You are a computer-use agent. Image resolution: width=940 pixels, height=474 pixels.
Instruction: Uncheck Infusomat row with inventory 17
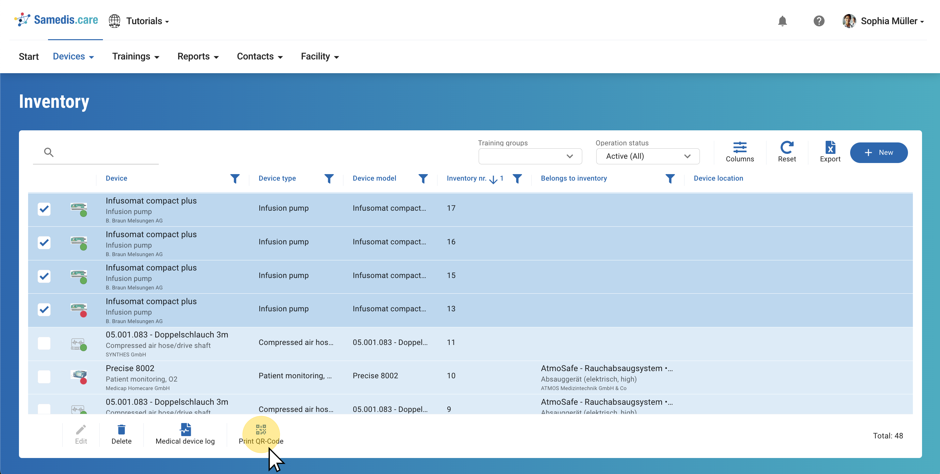(x=44, y=209)
